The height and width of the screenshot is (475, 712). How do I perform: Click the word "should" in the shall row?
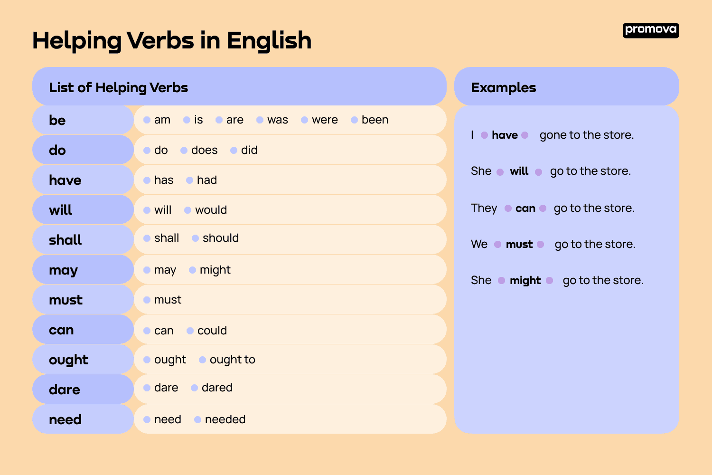[221, 238]
